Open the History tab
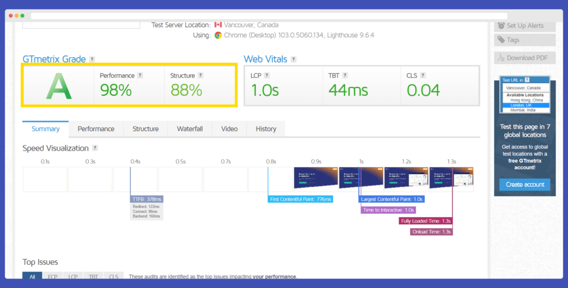This screenshot has height=288, width=568. point(266,129)
